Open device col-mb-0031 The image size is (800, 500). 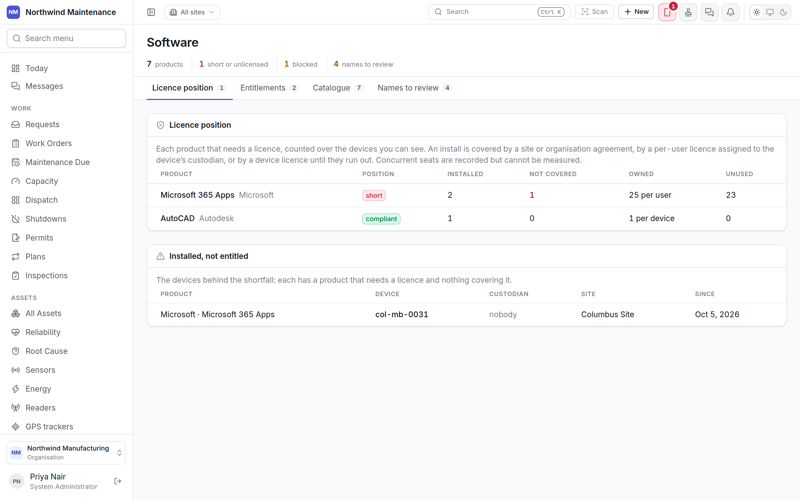[x=402, y=314]
